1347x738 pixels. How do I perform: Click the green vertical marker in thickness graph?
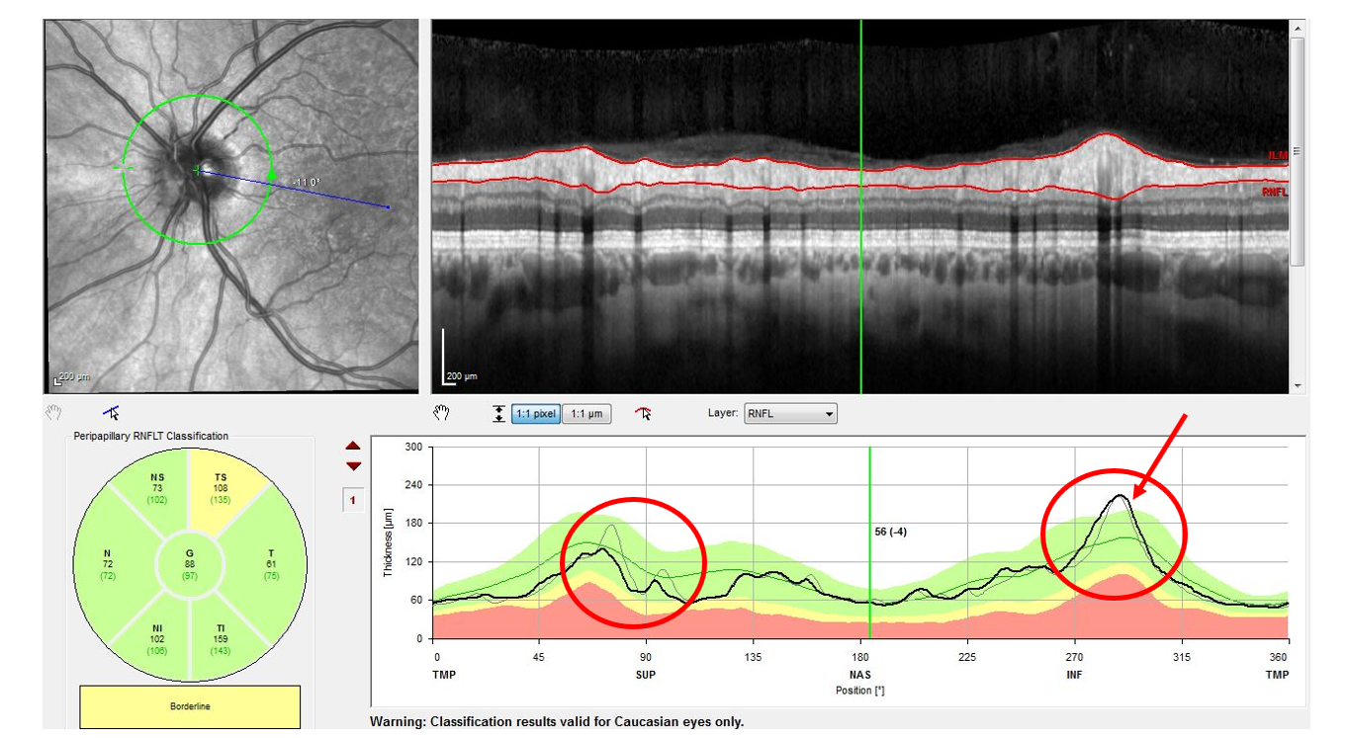(x=870, y=542)
